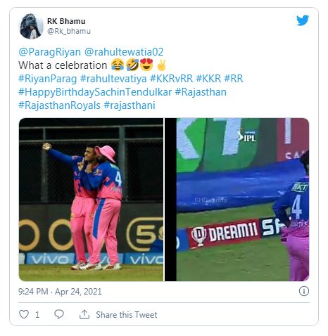This screenshot has height=336, width=328.
Task: Open RK Bhamu's profile avatar
Action: pos(31,26)
